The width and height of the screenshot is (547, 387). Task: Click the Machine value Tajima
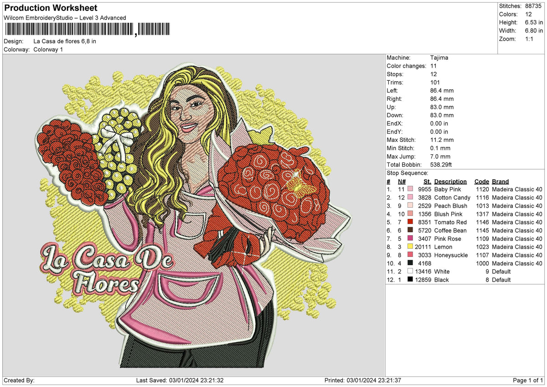point(439,58)
